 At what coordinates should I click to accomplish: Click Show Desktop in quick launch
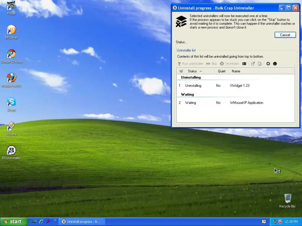[x=35, y=221]
